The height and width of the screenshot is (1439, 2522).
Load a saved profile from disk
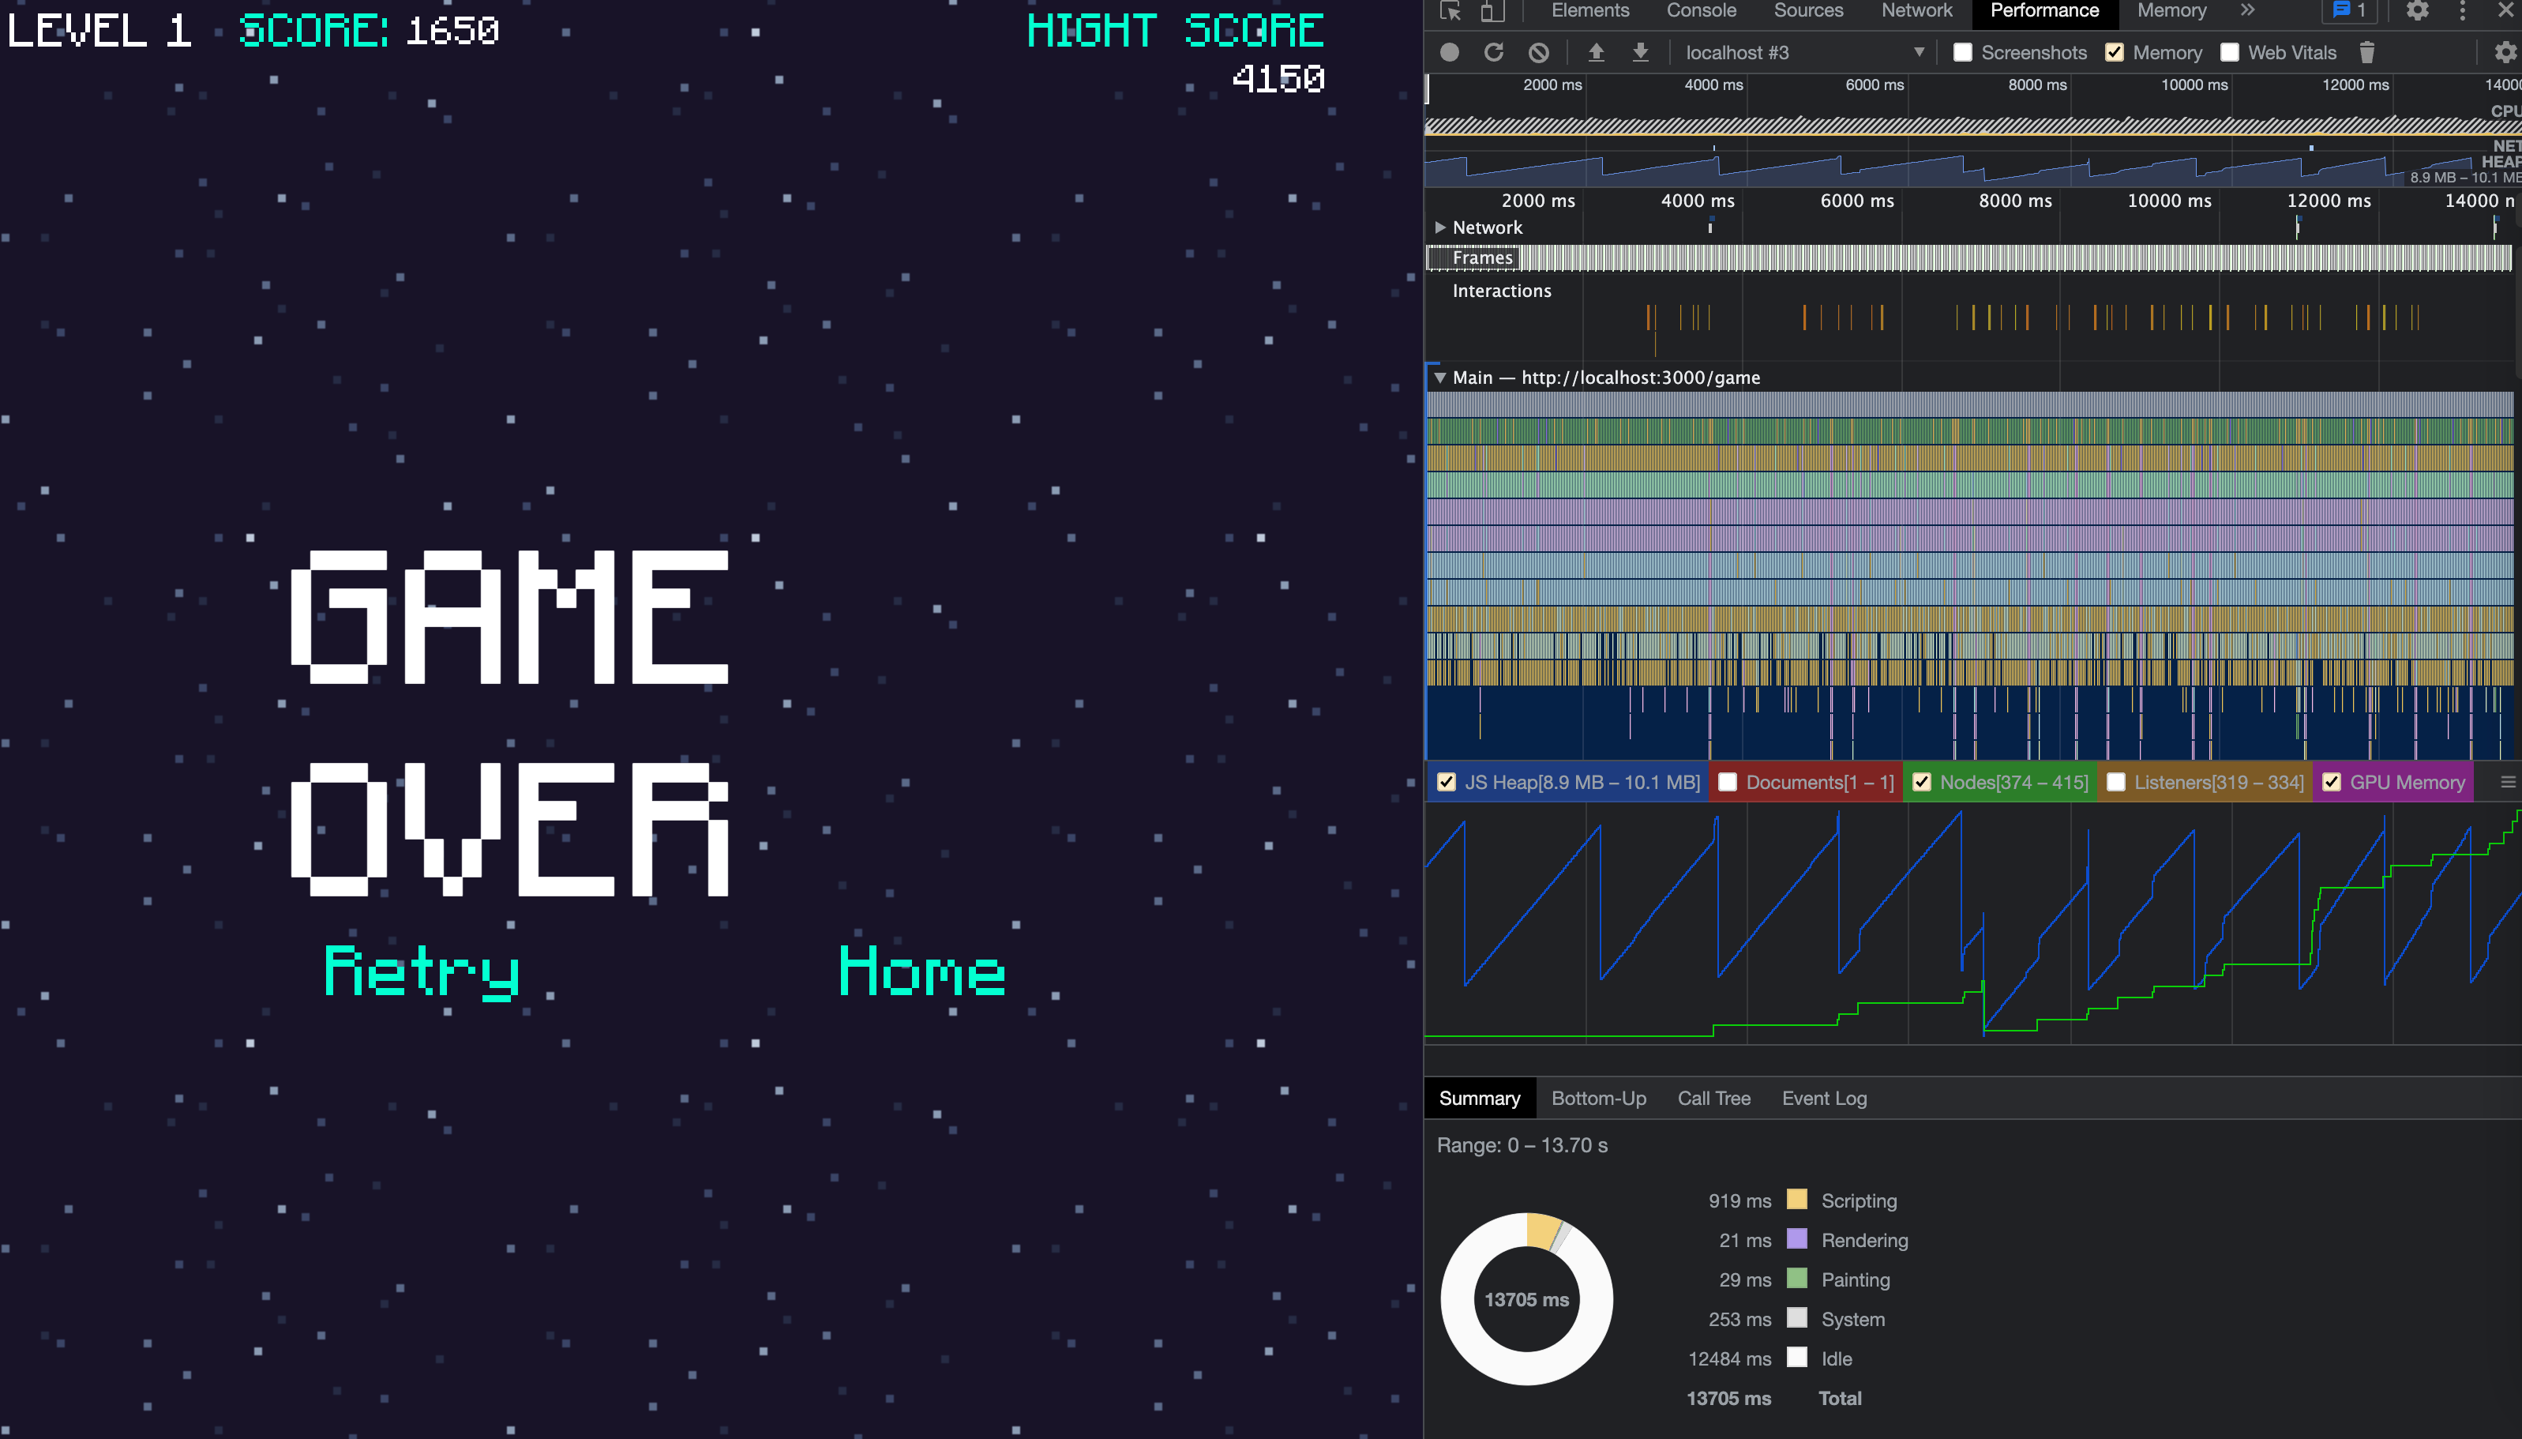[x=1597, y=52]
